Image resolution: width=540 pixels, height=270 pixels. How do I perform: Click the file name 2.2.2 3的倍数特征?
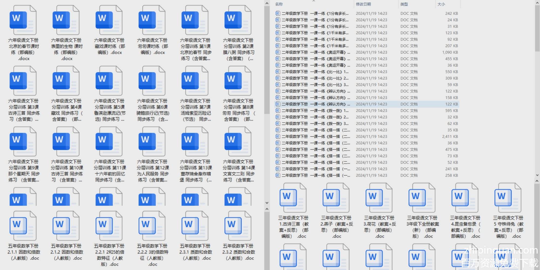(x=153, y=255)
